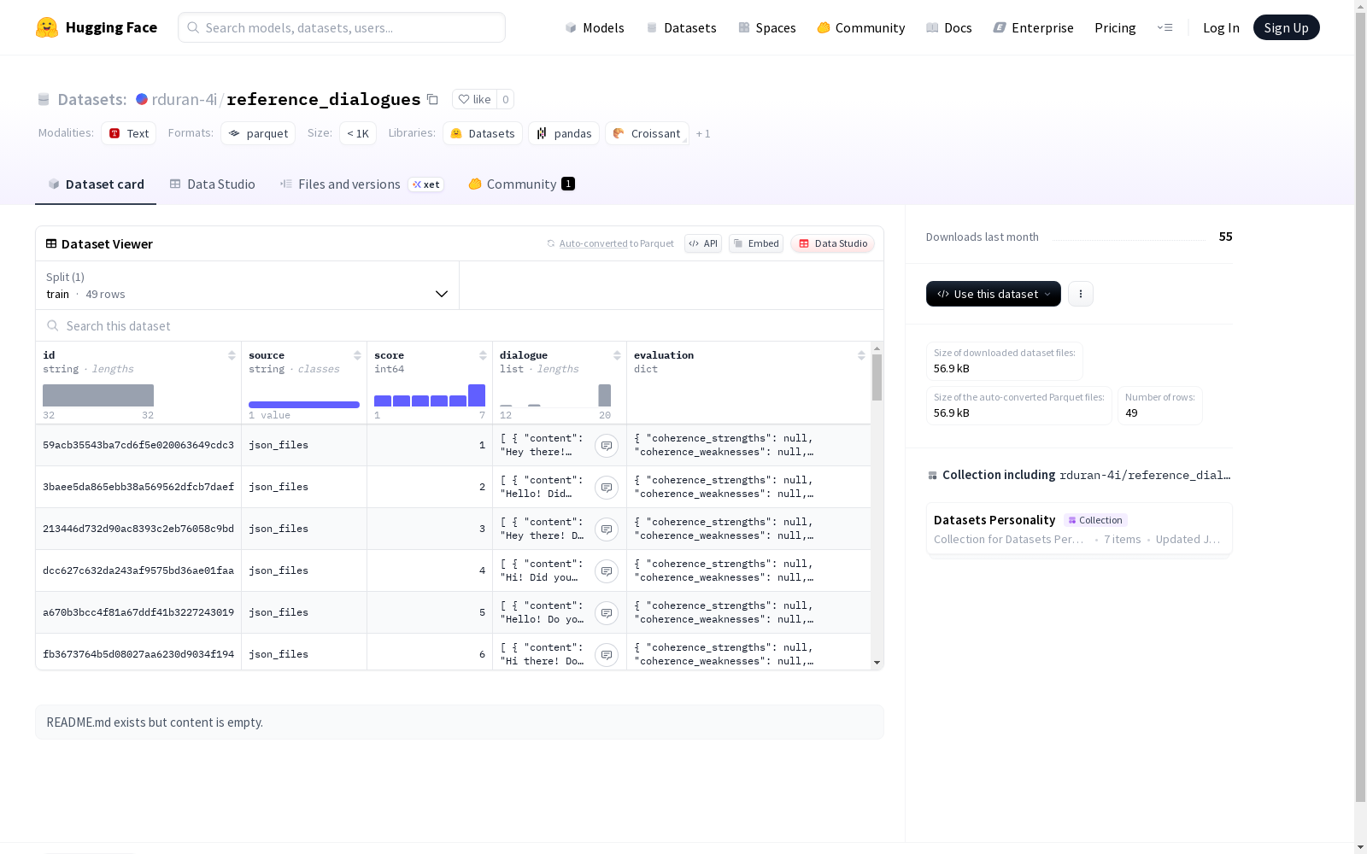1367x854 pixels.
Task: Click the score histogram bar for value 7
Action: (x=477, y=395)
